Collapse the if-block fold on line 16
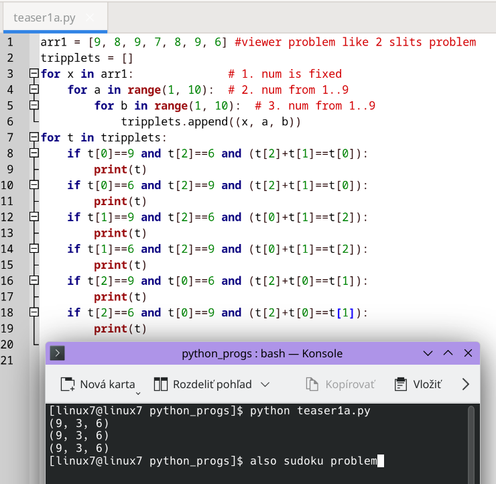This screenshot has width=496, height=484. pyautogui.click(x=34, y=280)
